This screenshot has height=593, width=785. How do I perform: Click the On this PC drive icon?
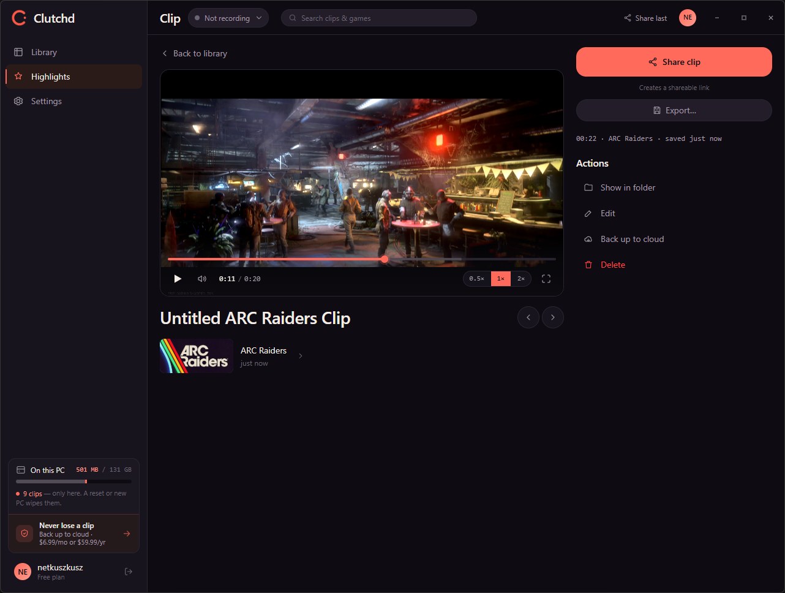(x=21, y=470)
